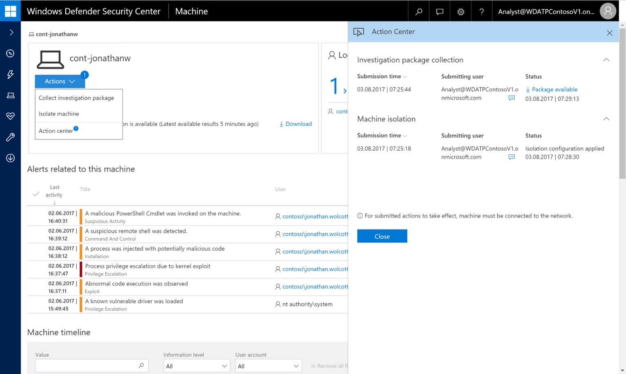This screenshot has width=626, height=374.
Task: Click the Value search input field
Action: [x=87, y=366]
